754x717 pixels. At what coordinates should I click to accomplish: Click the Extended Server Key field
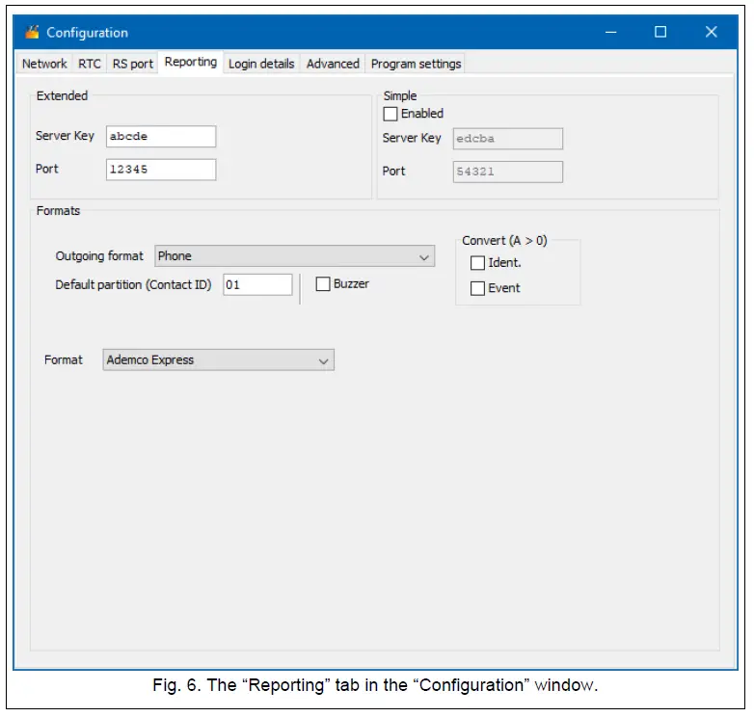(x=161, y=137)
